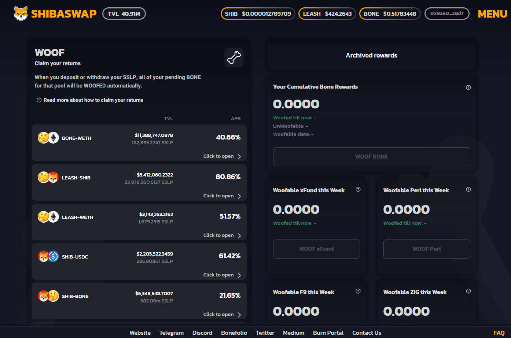This screenshot has height=338, width=511.
Task: Open Burn Portal footer link
Action: pyautogui.click(x=328, y=333)
